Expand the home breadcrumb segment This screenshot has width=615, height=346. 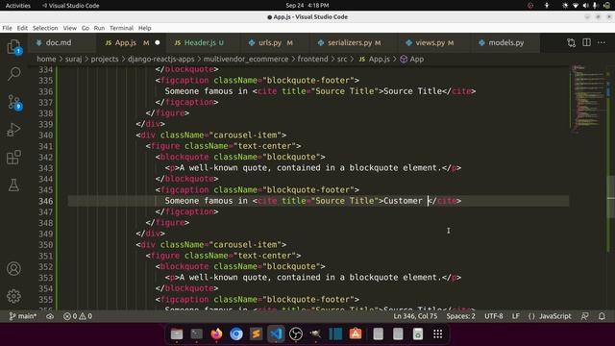coord(46,59)
